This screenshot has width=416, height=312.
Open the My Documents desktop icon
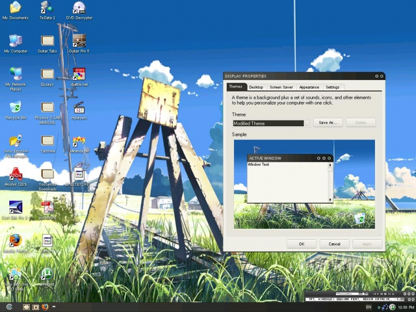[16, 10]
